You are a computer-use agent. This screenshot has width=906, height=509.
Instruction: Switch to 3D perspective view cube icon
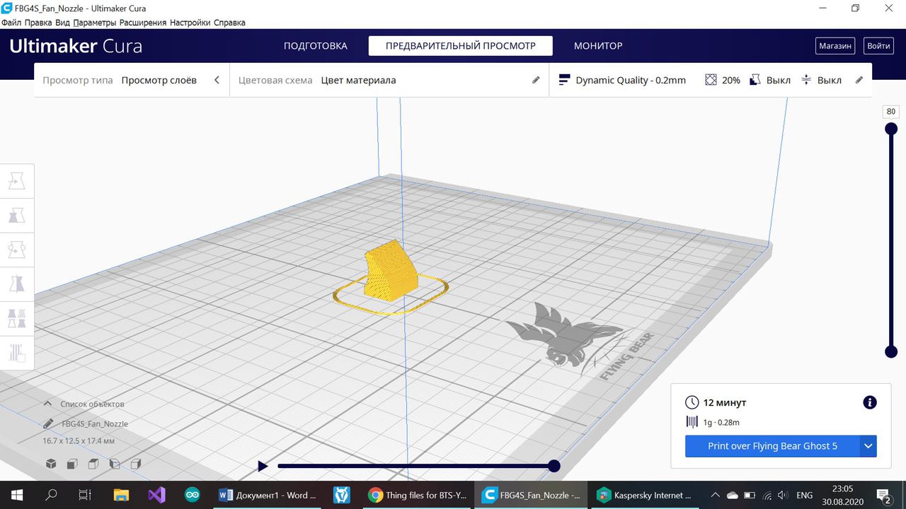pyautogui.click(x=51, y=464)
